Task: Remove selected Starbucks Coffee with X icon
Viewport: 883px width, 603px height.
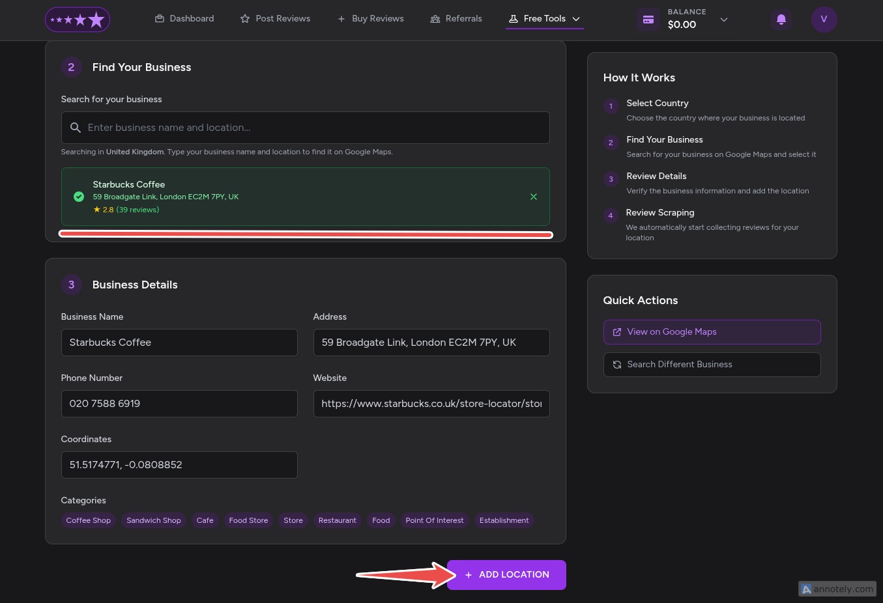Action: coord(534,197)
